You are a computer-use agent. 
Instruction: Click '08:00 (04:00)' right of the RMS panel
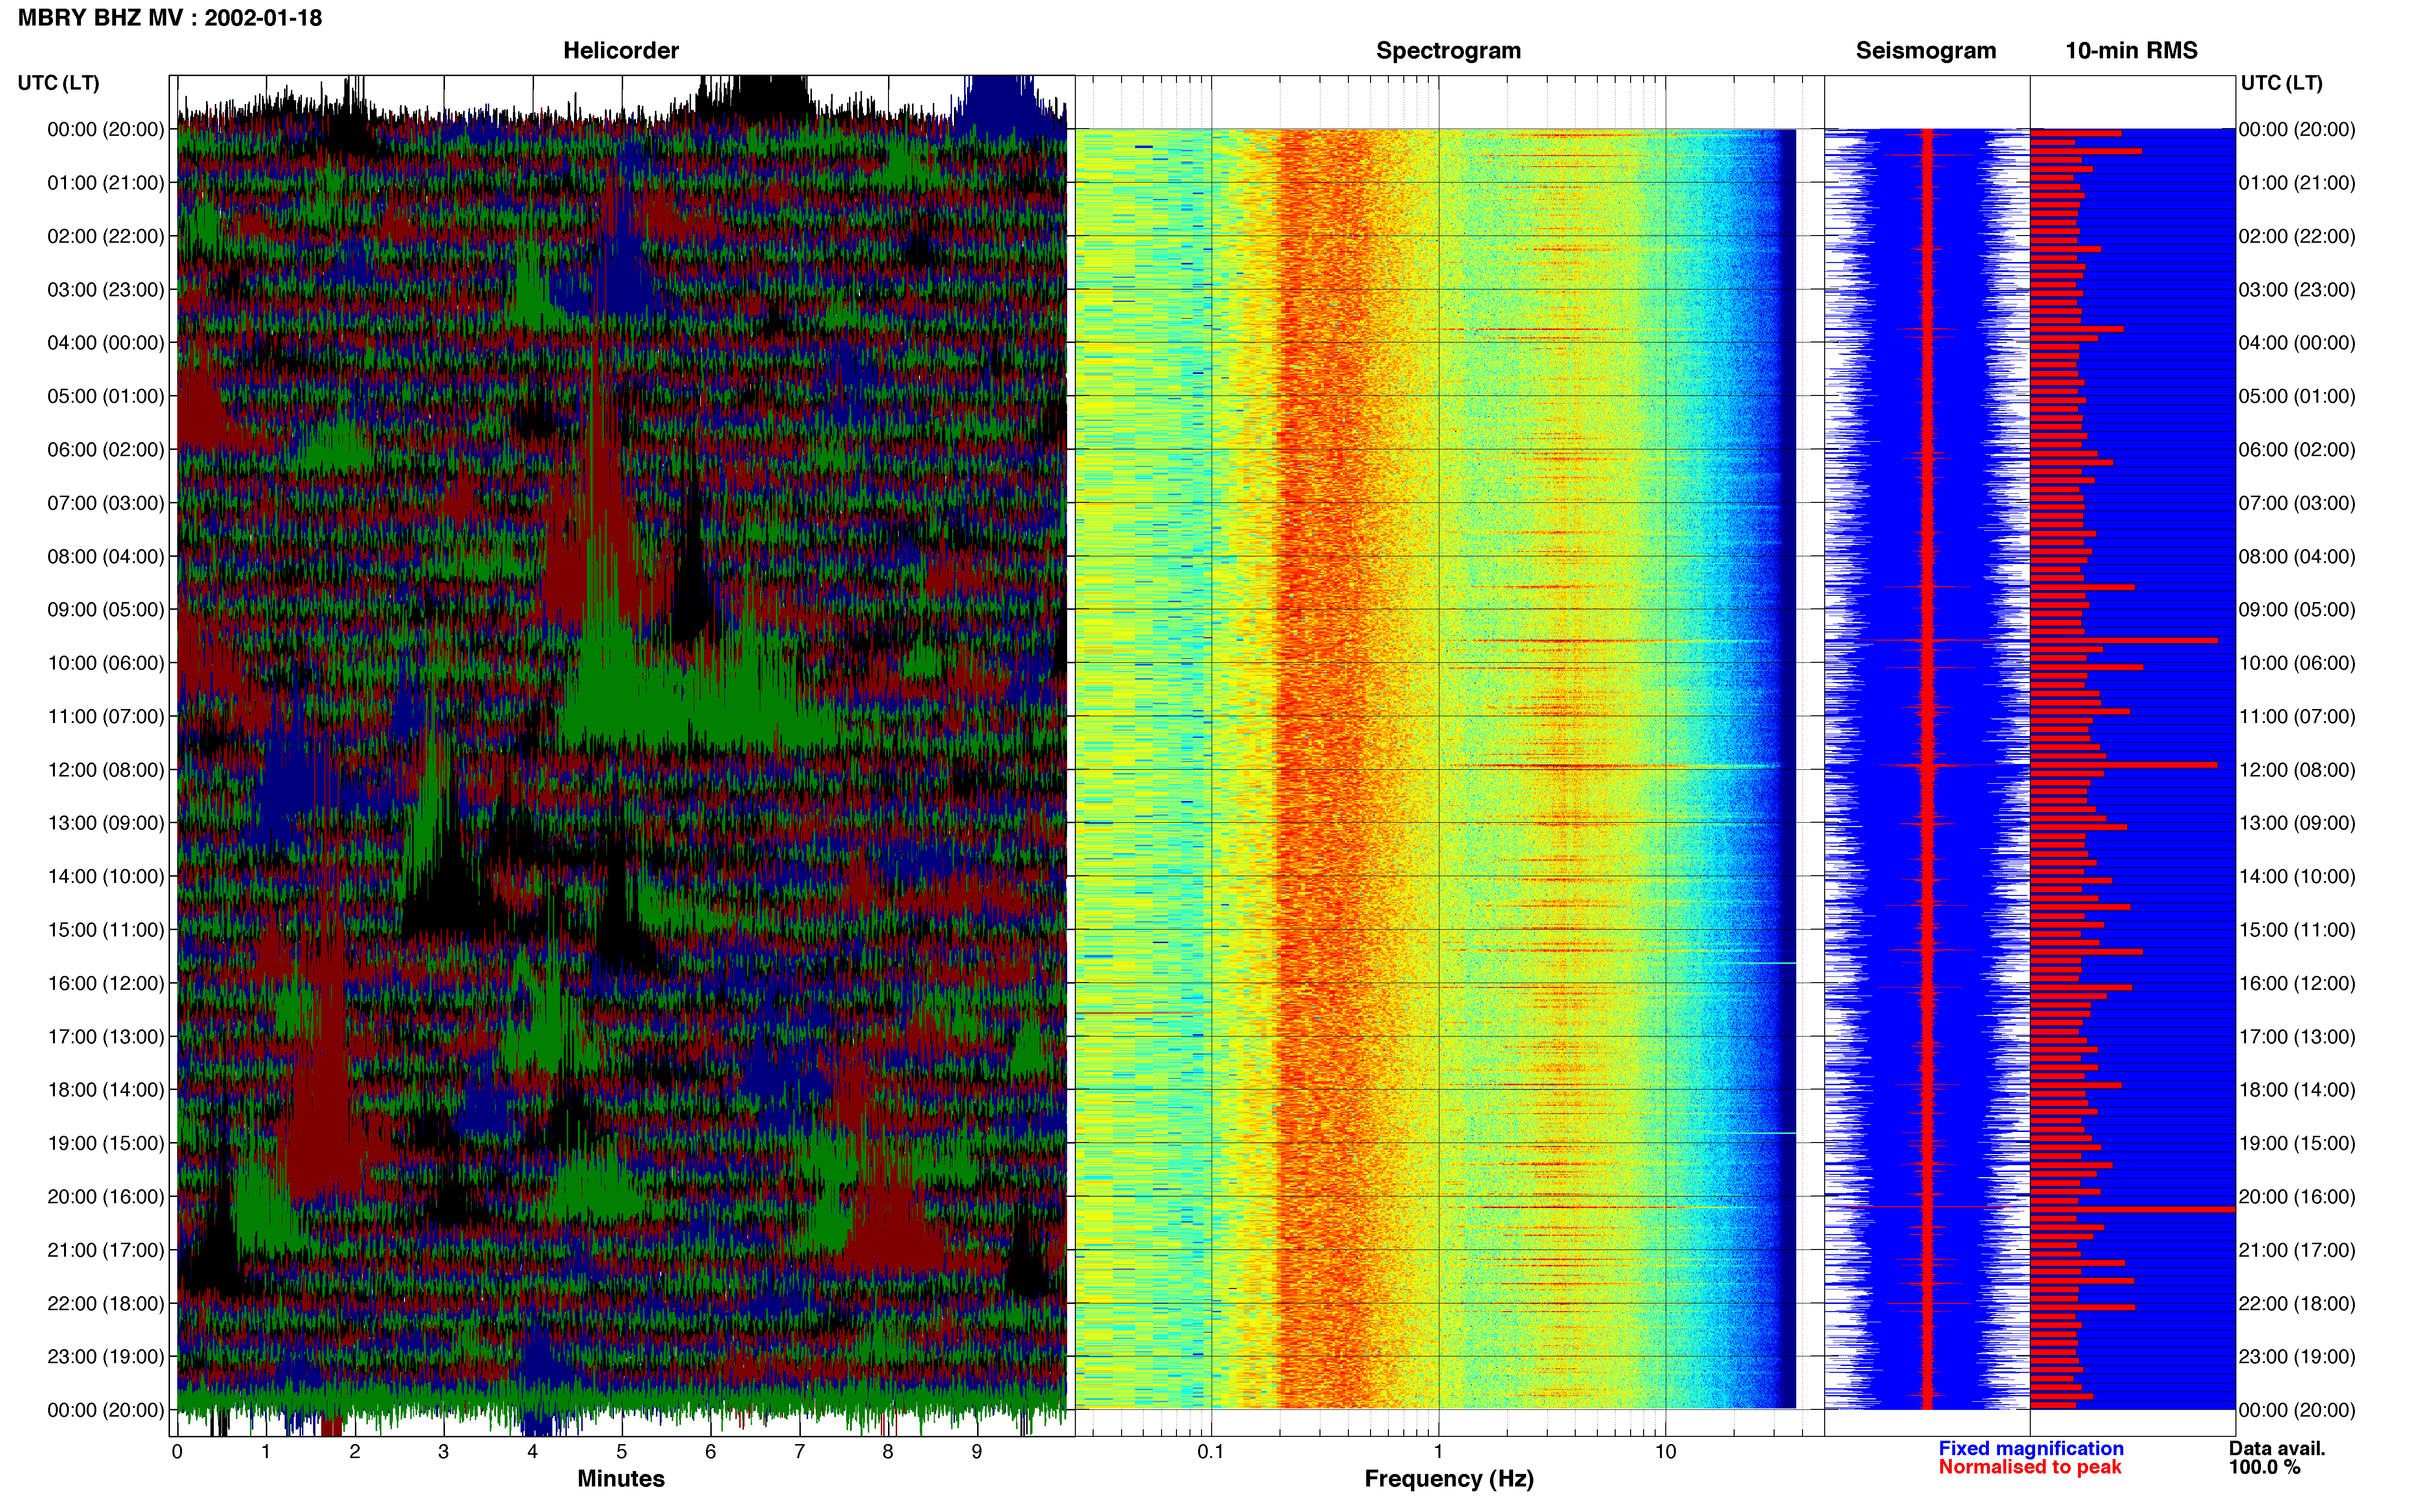pos(2297,556)
